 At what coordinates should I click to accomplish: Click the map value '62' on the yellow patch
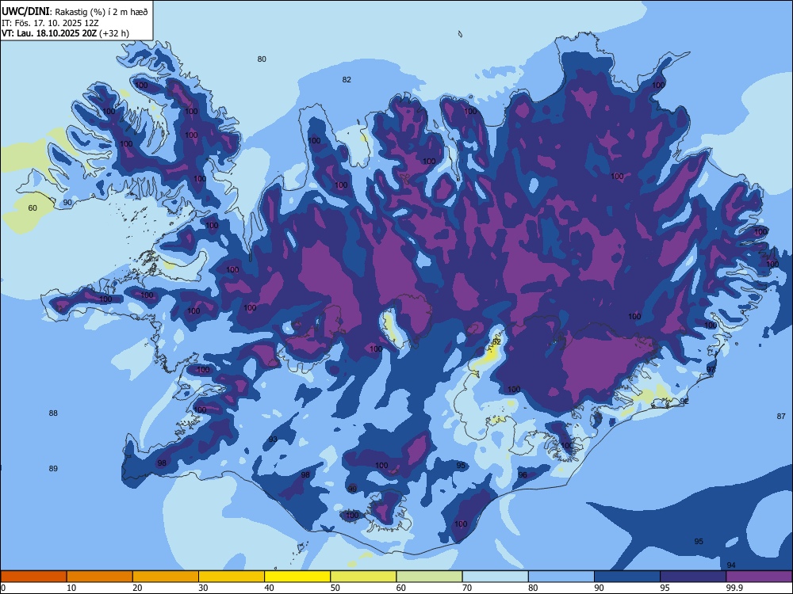click(x=496, y=342)
